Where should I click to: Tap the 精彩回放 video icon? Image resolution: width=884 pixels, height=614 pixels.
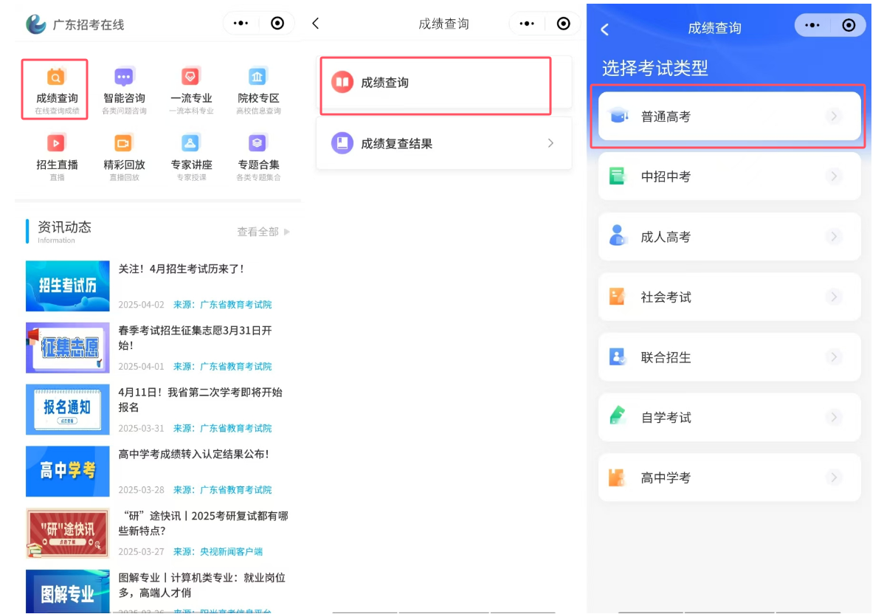[123, 144]
